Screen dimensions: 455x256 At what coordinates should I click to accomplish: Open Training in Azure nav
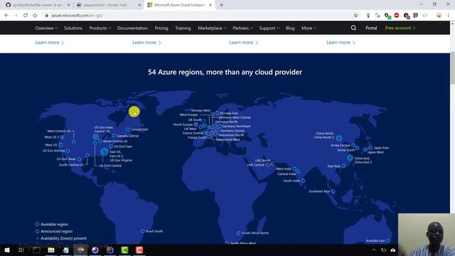click(x=183, y=28)
